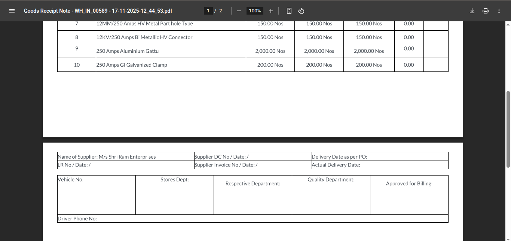Screen dimensions: 511x241
Task: Rotate the document counterclockwise
Action: 301,11
